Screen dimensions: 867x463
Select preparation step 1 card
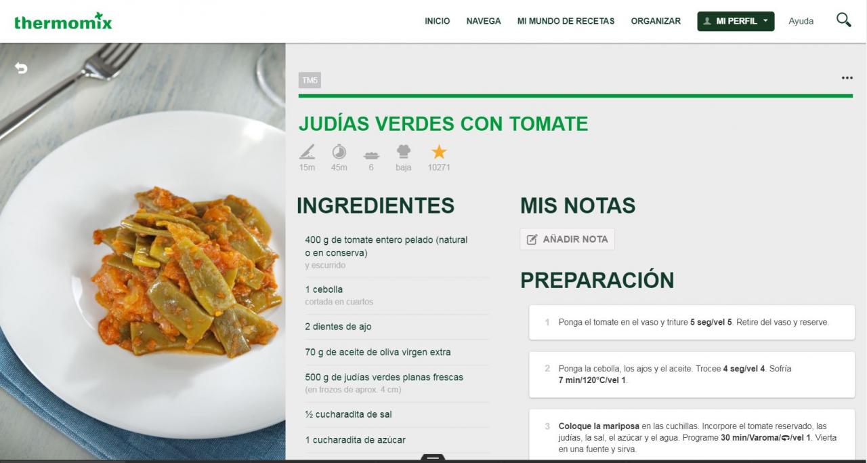692,322
